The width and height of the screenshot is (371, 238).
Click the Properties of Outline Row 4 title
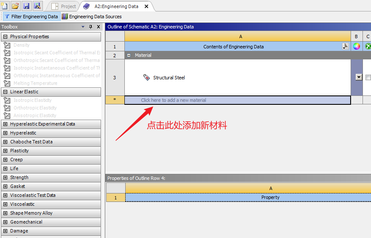coord(136,178)
